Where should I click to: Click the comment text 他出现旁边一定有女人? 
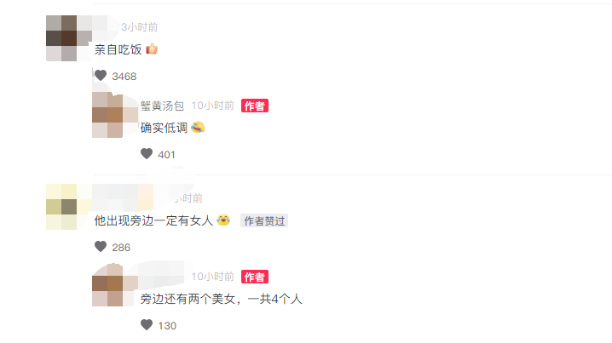tap(153, 220)
